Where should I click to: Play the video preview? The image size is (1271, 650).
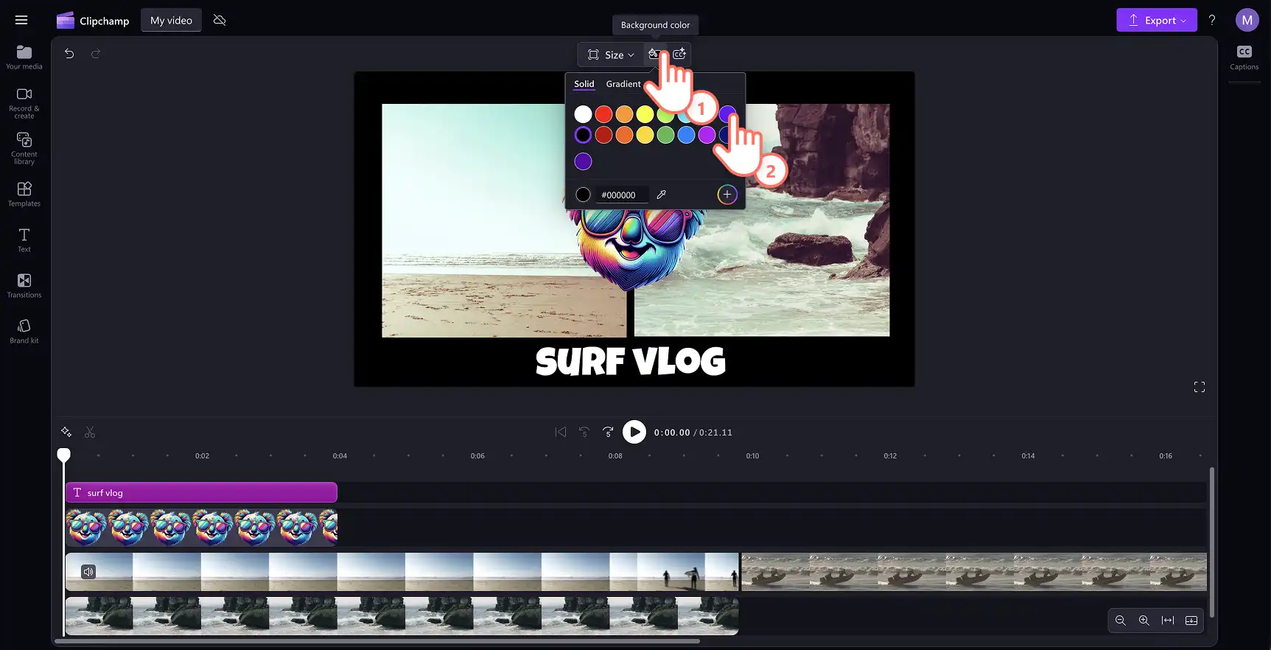coord(634,432)
